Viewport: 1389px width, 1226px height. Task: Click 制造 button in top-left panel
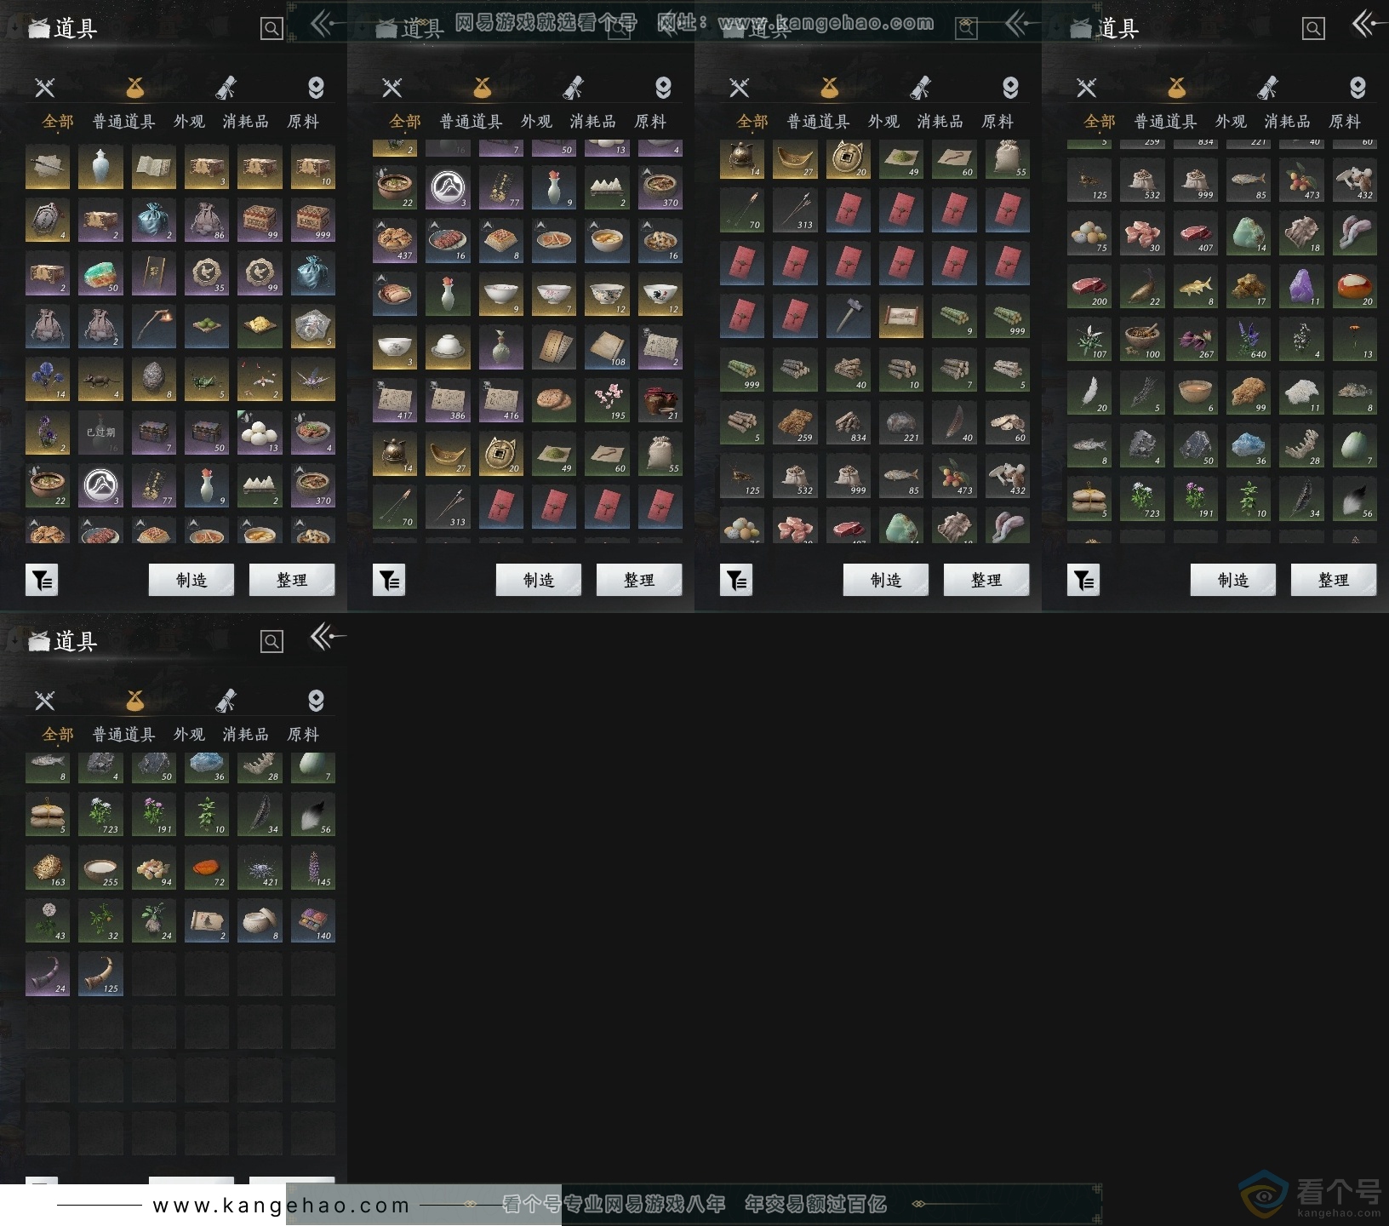pyautogui.click(x=191, y=580)
